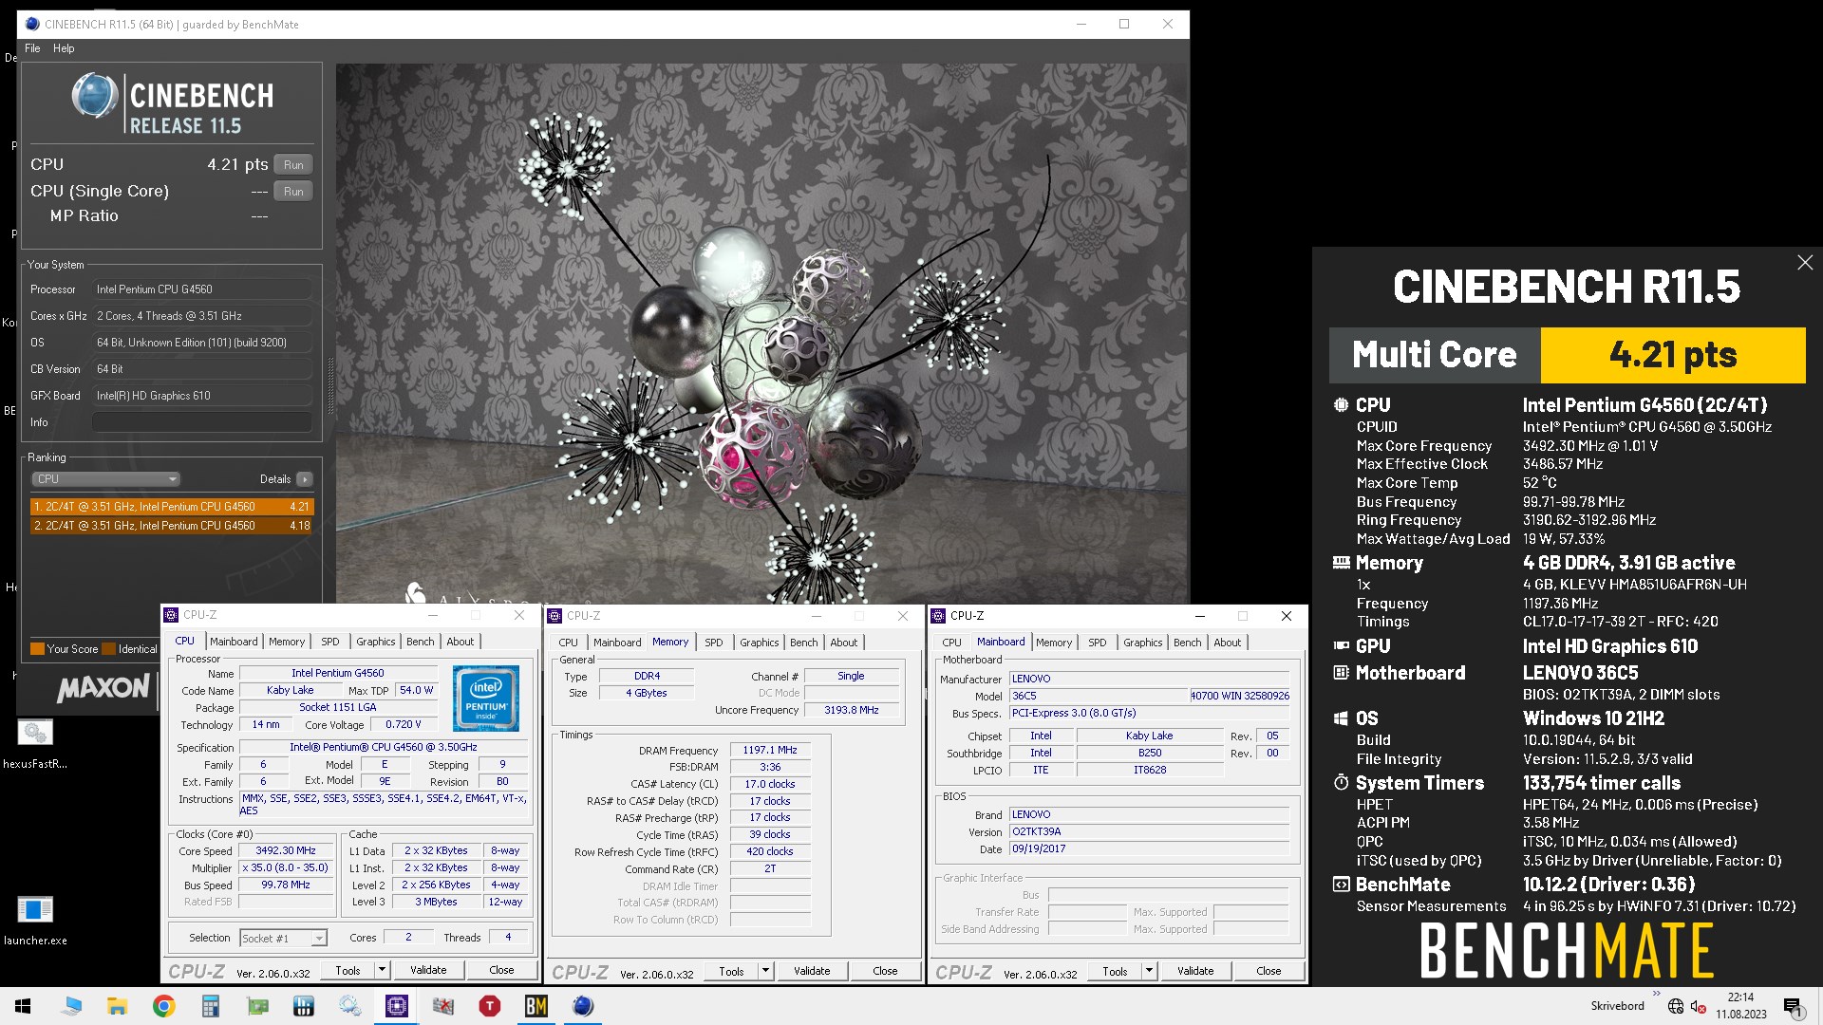Viewport: 1823px width, 1025px height.
Task: Open the Help menu in Cinebench
Action: click(64, 48)
